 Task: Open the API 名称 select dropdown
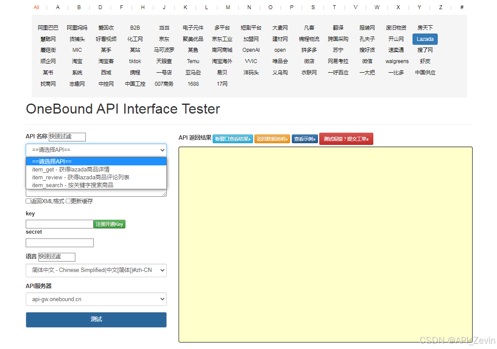96,150
